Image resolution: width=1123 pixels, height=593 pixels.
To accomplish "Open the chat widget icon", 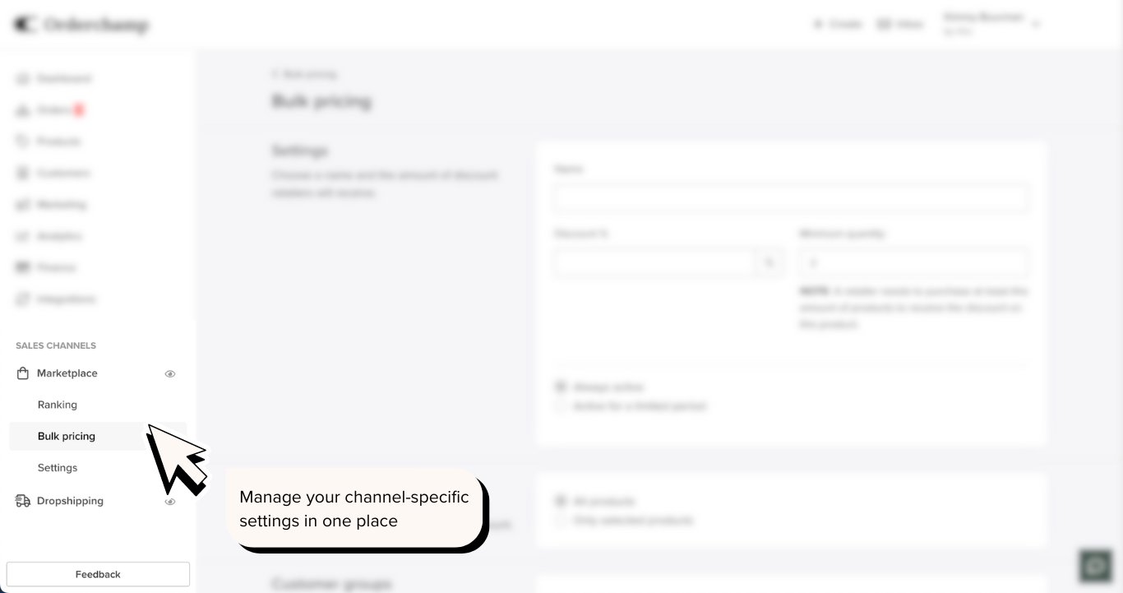I will tap(1095, 567).
